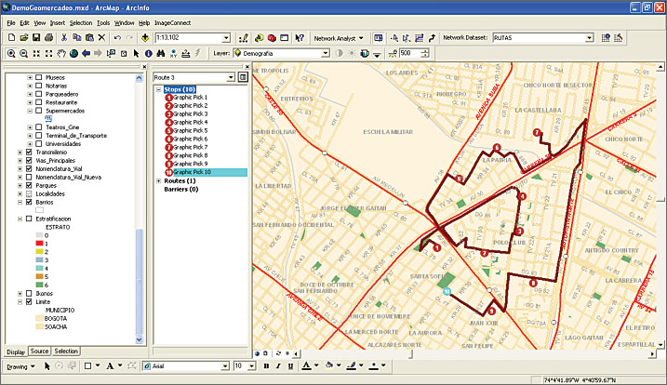Add Data to the map
Screen dimensions: 667x385
pos(145,38)
